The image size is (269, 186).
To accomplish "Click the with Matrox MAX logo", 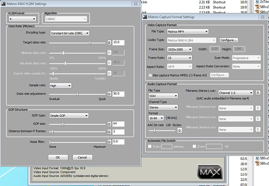I will [x=210, y=172].
